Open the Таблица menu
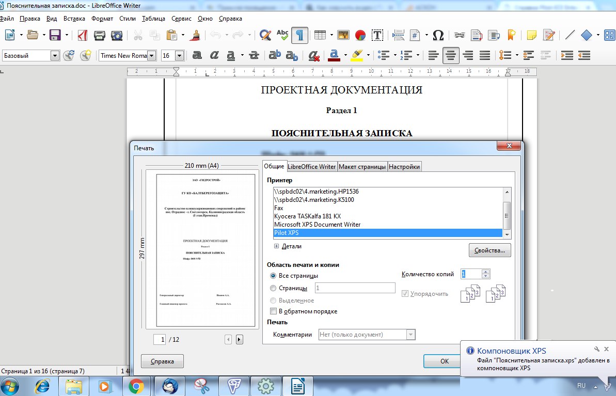Screen dimensions: 616x396 [x=153, y=19]
